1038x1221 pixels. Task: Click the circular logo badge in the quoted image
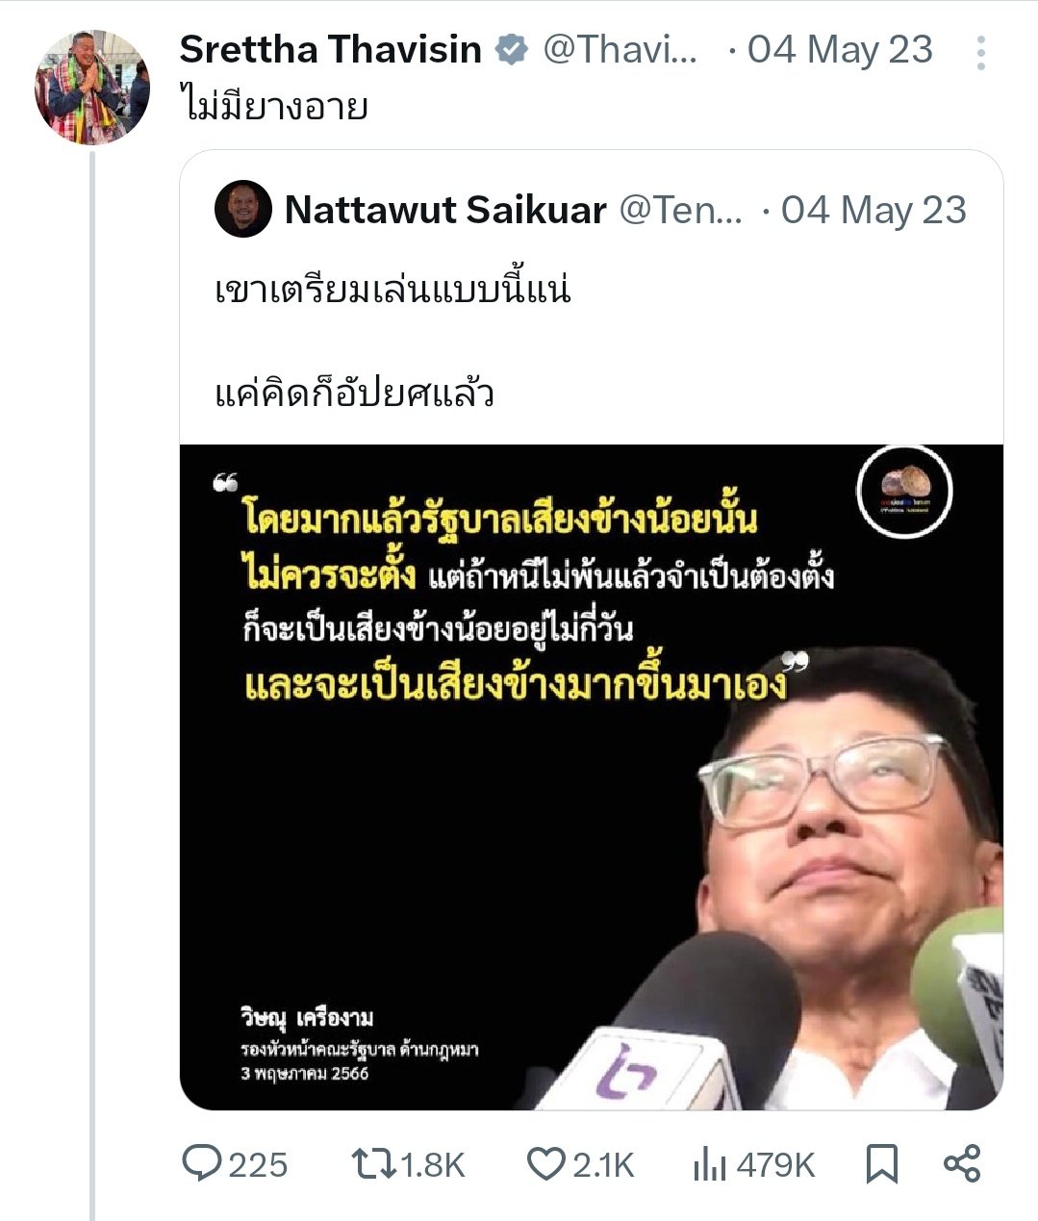[904, 491]
